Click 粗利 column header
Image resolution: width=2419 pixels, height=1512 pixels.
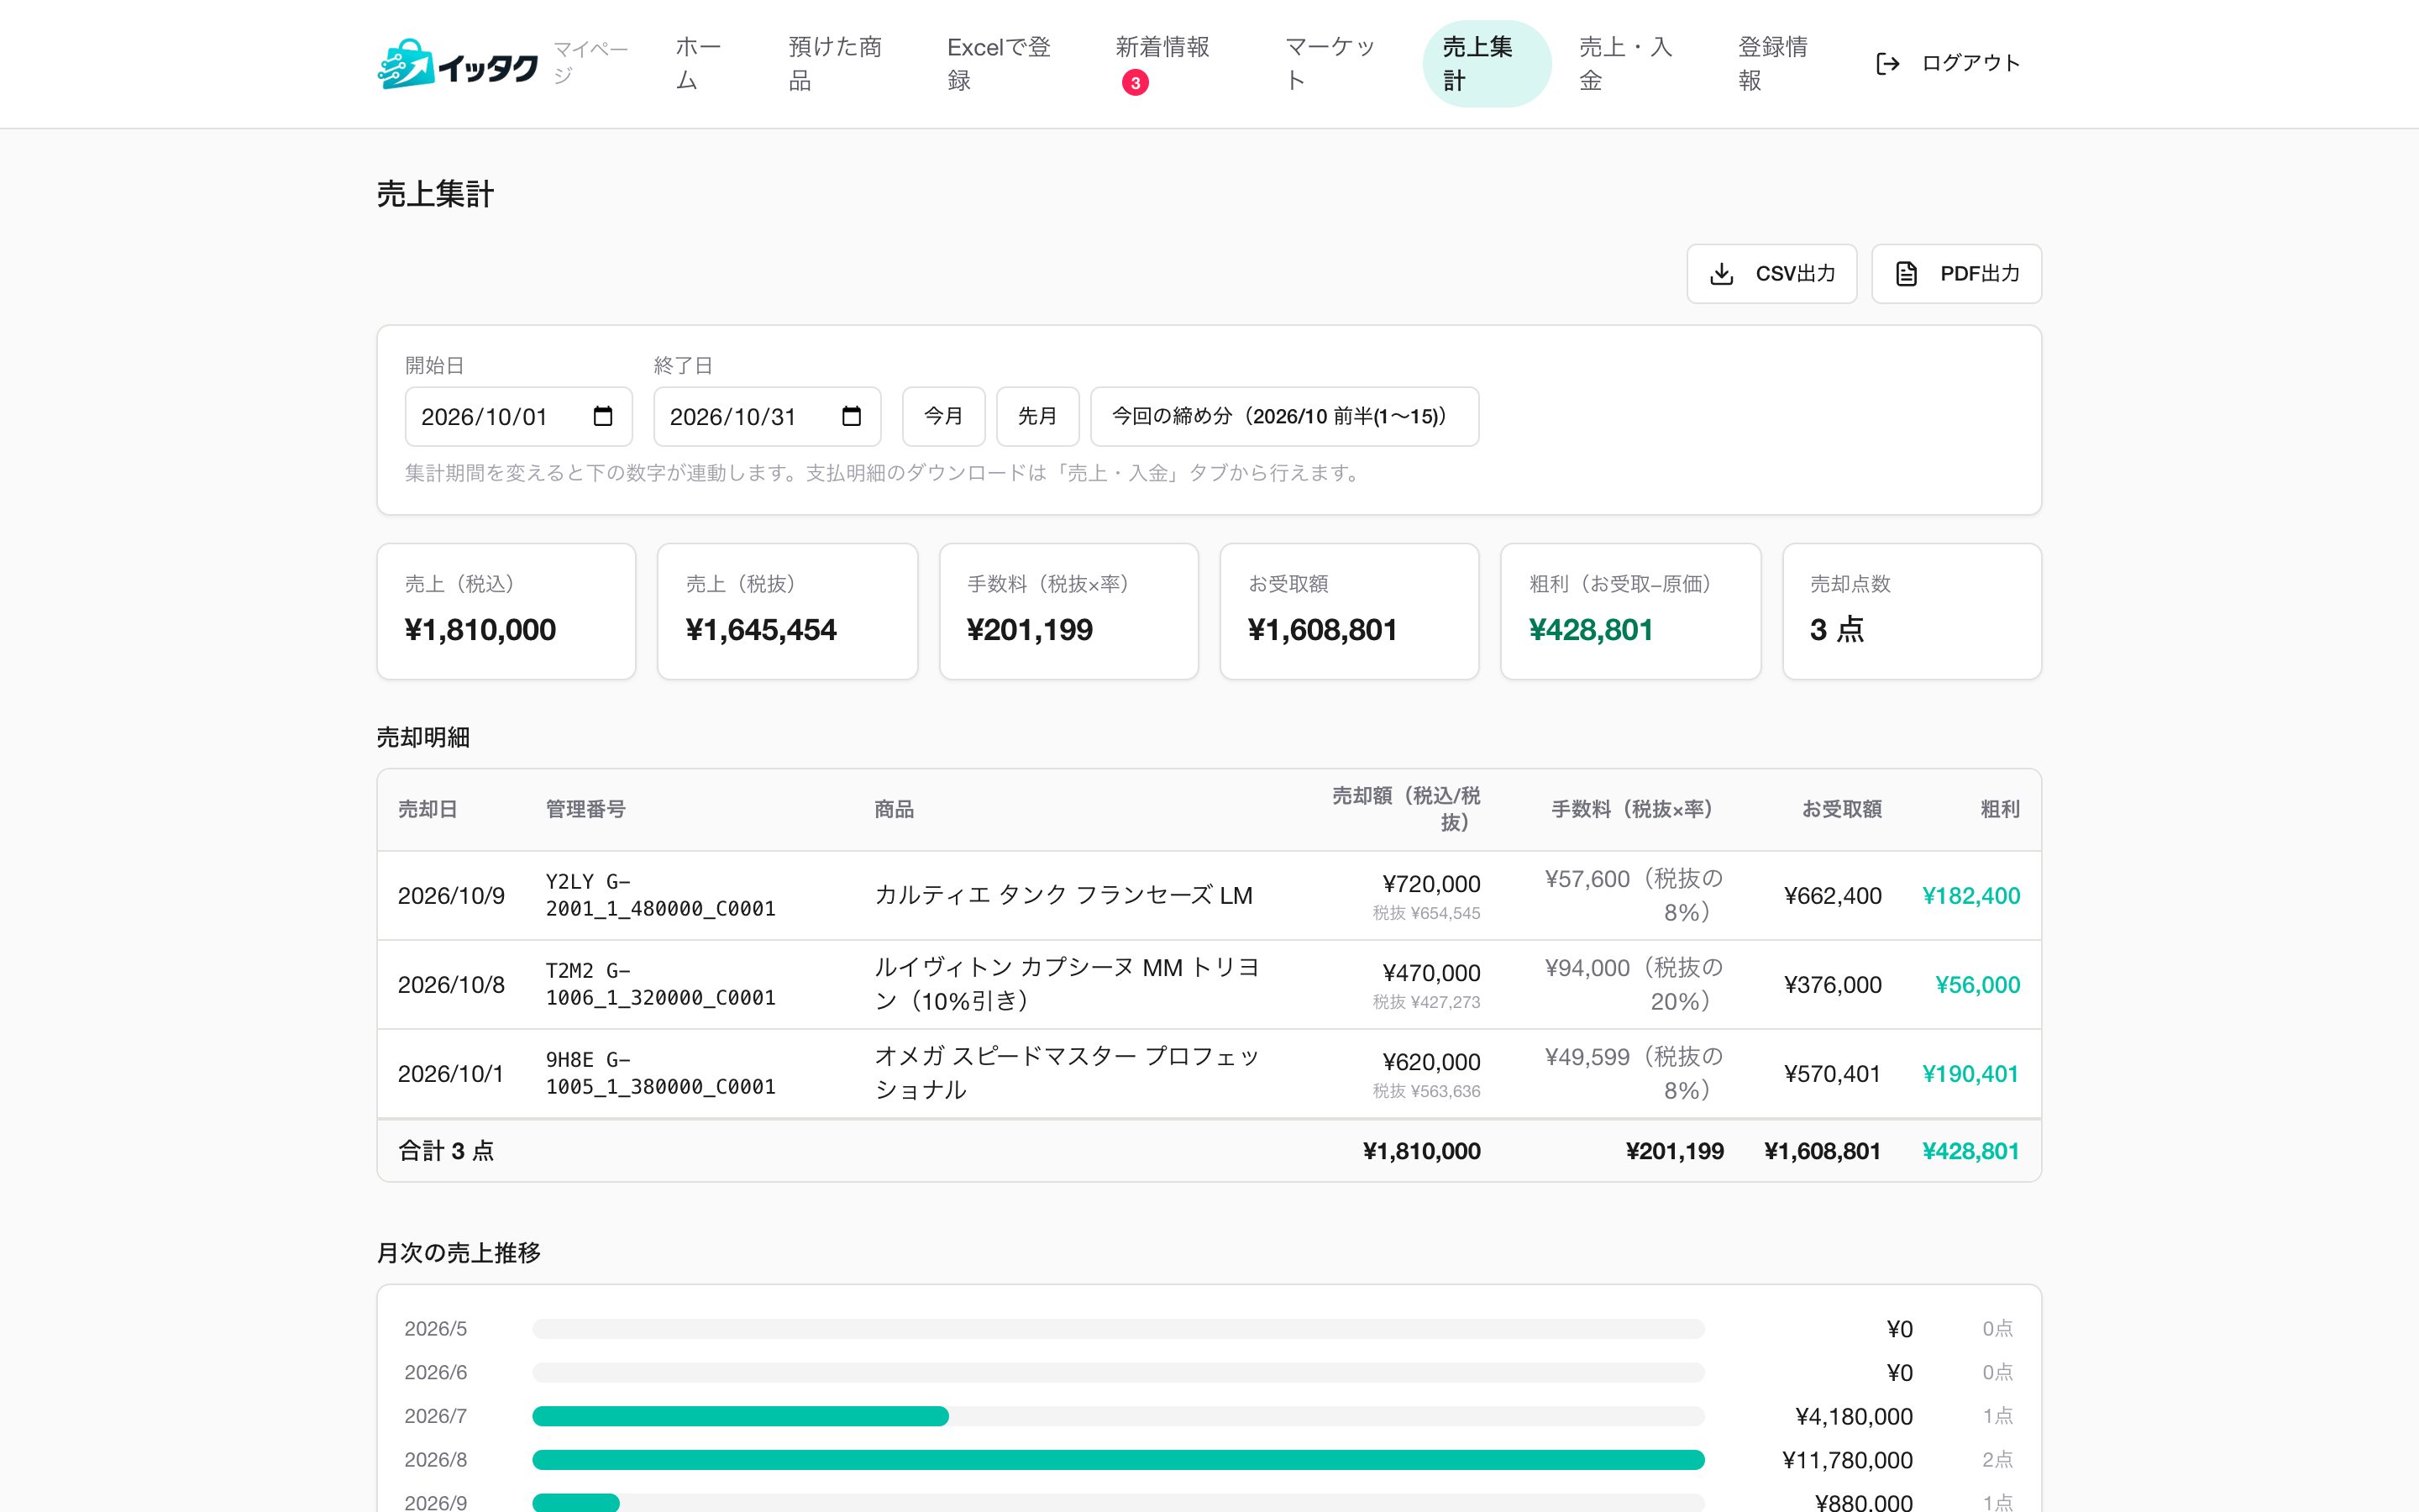(2000, 809)
